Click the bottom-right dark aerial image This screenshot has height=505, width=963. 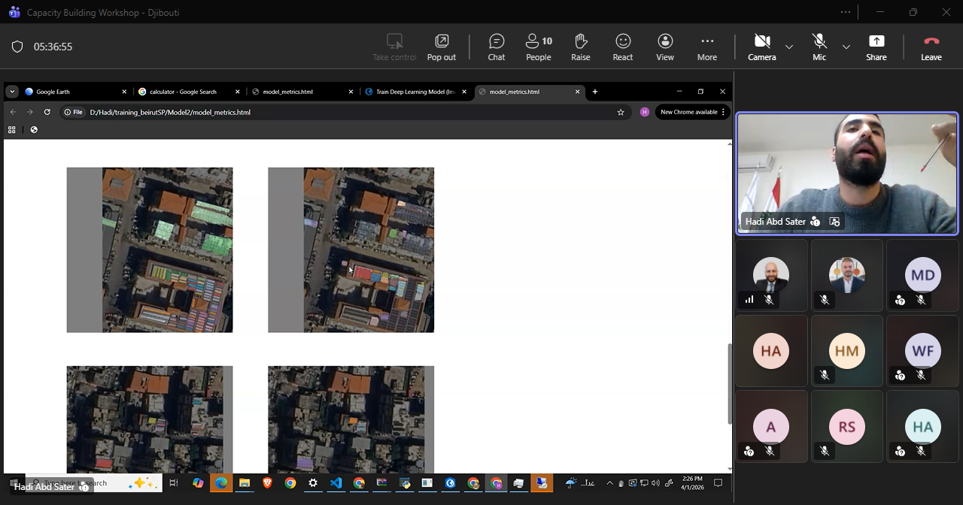tap(351, 419)
